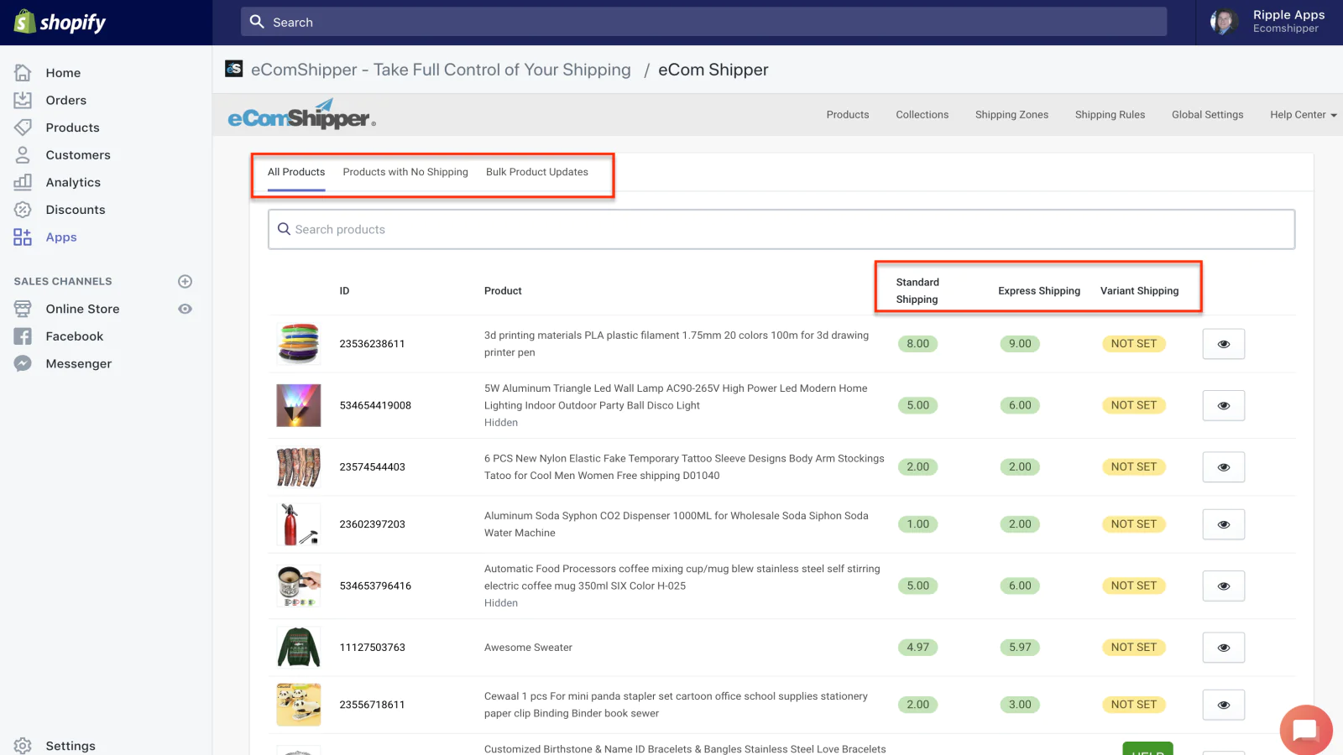Open Shipping Rules in nav

coord(1110,115)
